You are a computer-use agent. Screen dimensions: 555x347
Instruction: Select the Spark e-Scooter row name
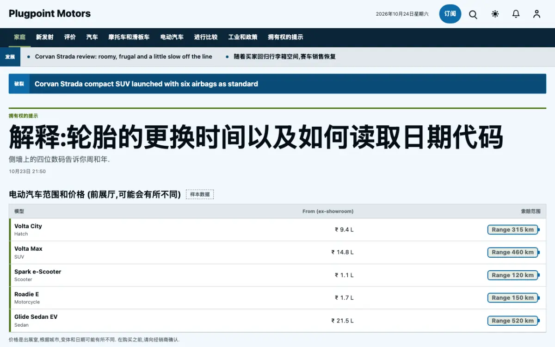38,272
